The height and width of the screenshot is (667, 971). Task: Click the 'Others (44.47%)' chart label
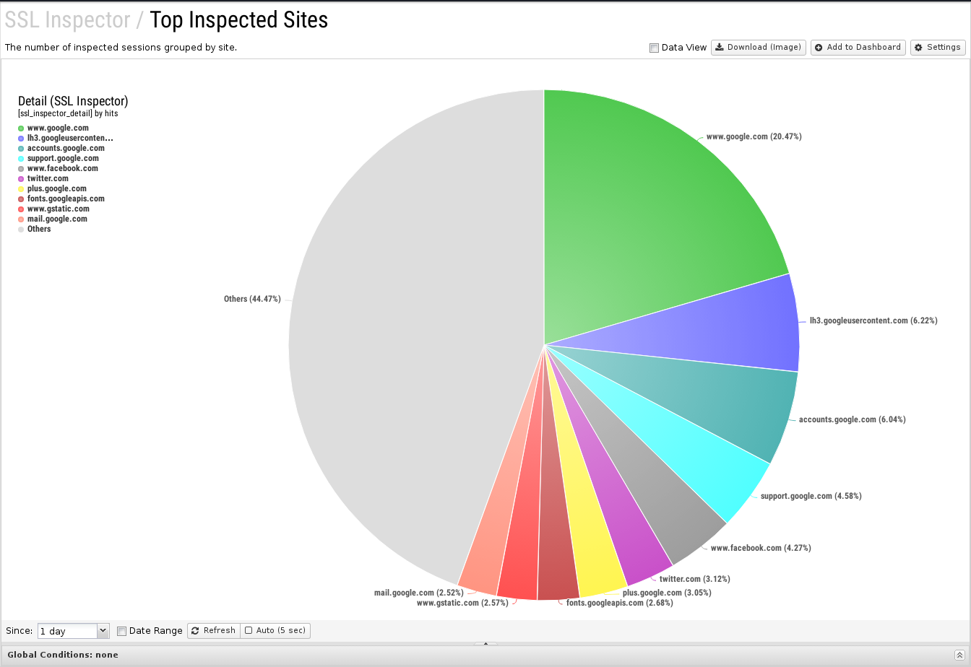[x=252, y=299]
